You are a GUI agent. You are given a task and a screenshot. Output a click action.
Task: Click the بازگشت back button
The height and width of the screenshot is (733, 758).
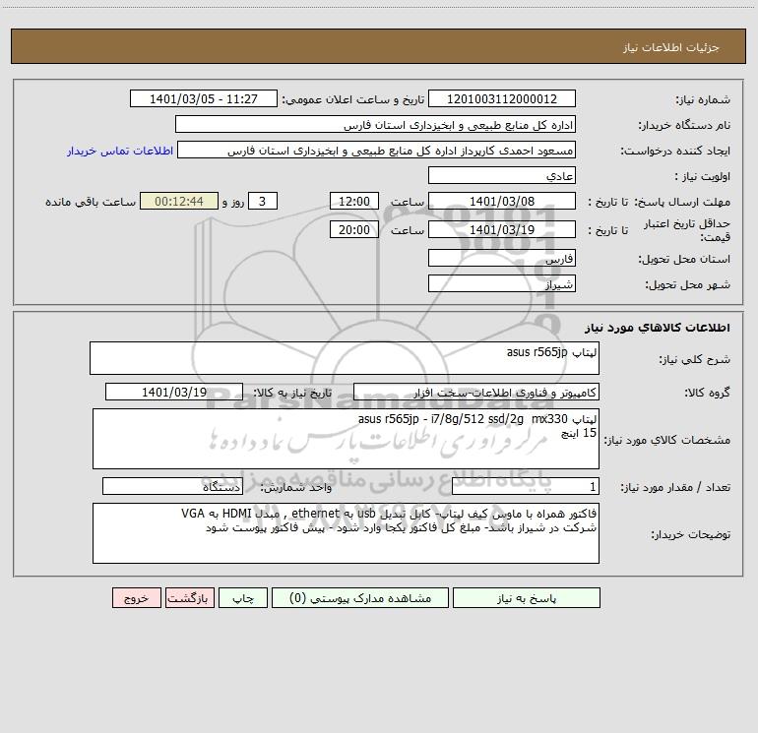189,597
